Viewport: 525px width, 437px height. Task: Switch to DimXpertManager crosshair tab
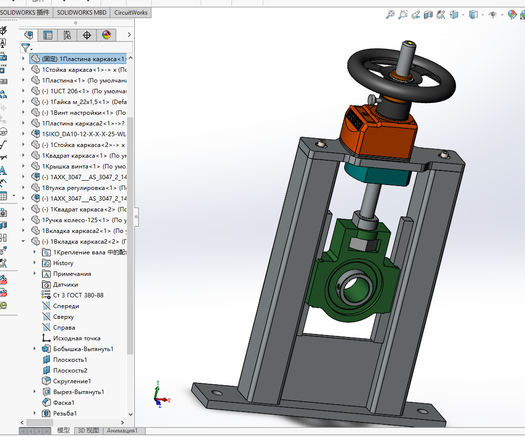pyautogui.click(x=87, y=35)
